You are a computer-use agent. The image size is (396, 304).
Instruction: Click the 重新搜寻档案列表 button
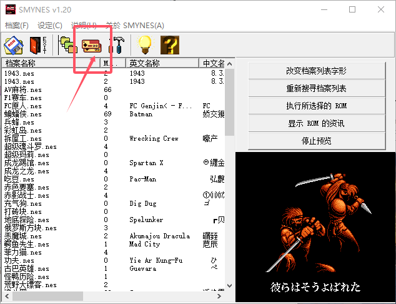(315, 89)
